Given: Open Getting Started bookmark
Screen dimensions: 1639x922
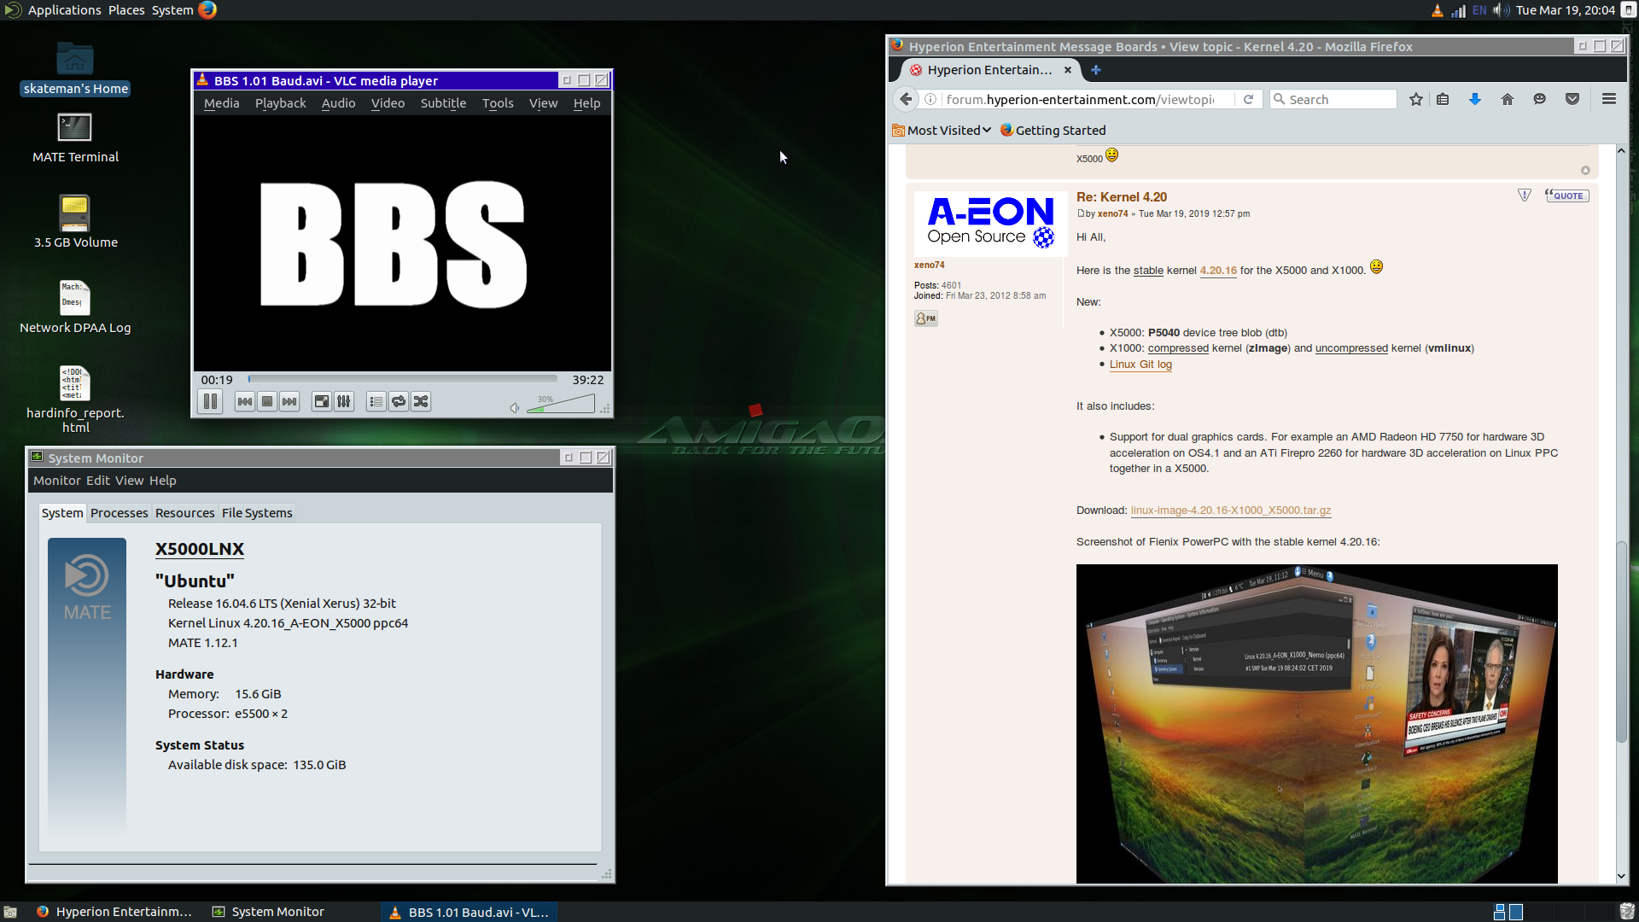Looking at the screenshot, I should [1053, 131].
